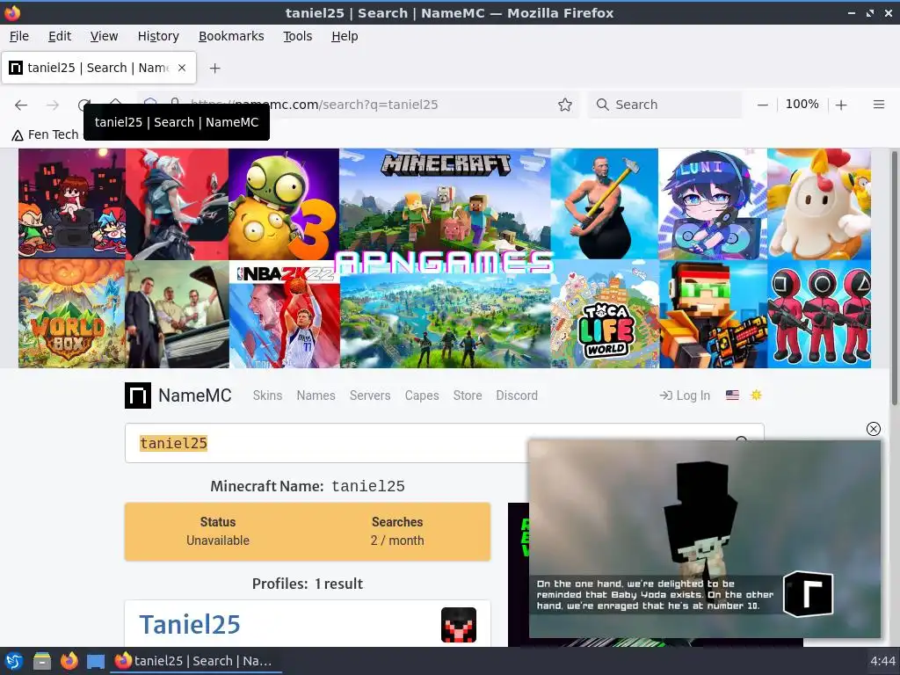The height and width of the screenshot is (675, 900).
Task: Click the taskbar clock showing 4:44
Action: pyautogui.click(x=882, y=661)
